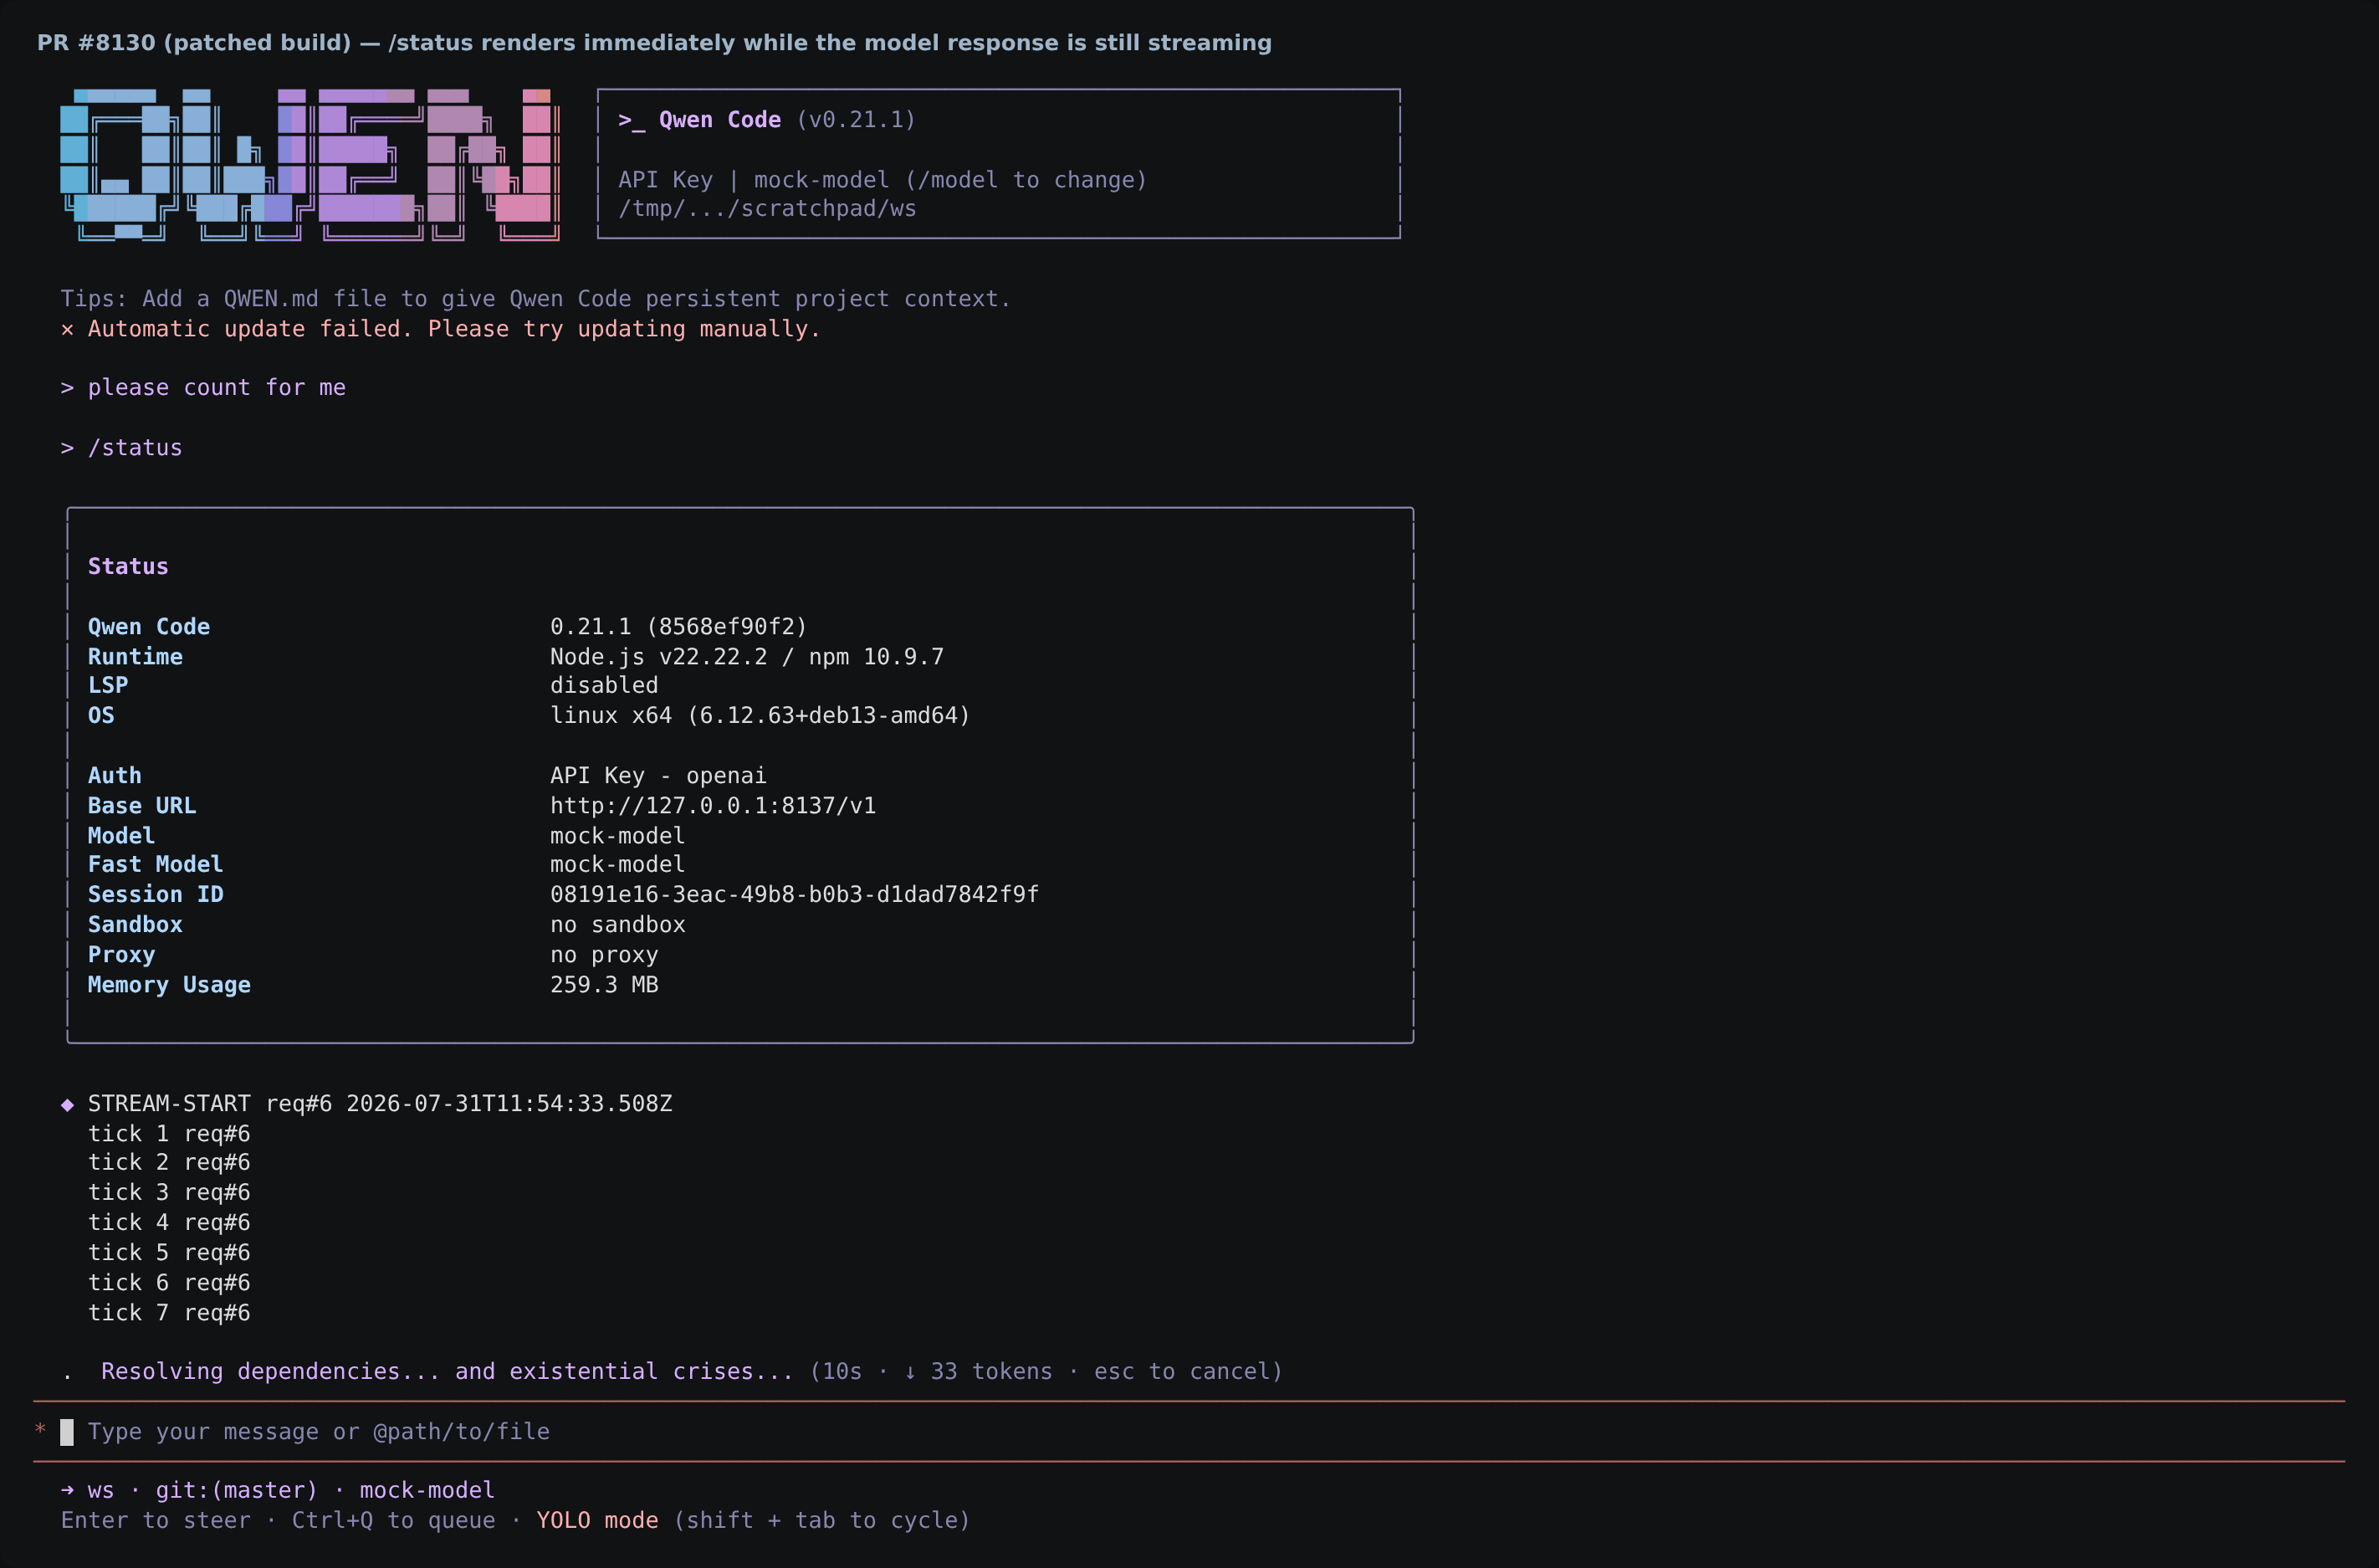The image size is (2379, 1568).
Task: Click the '/status' command line
Action: [x=135, y=448]
